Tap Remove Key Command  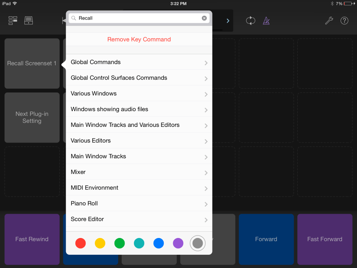point(139,39)
